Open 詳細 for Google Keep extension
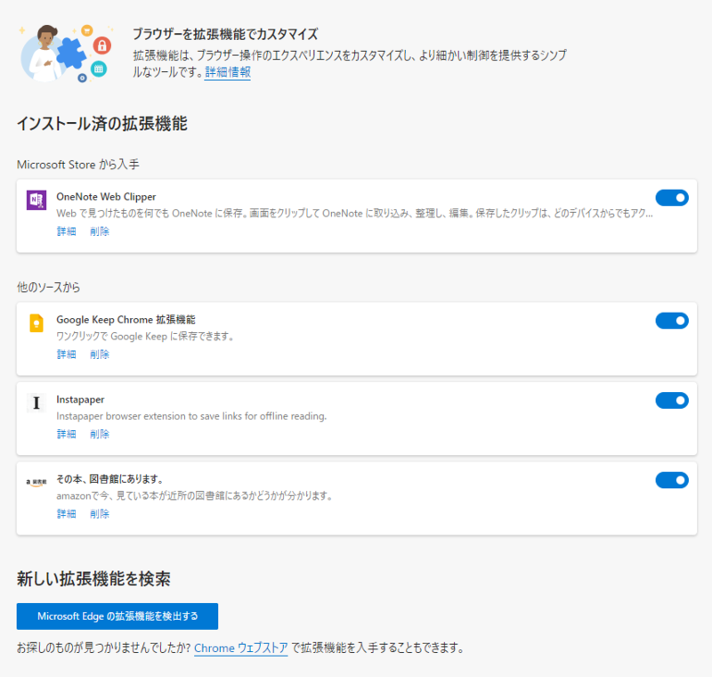Screen dimensions: 712x677 click(x=66, y=355)
